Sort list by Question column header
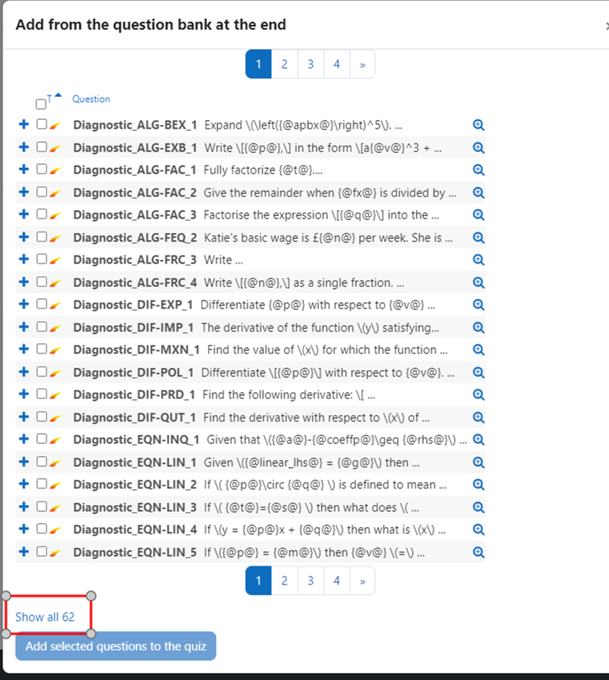609x680 pixels. pos(91,99)
